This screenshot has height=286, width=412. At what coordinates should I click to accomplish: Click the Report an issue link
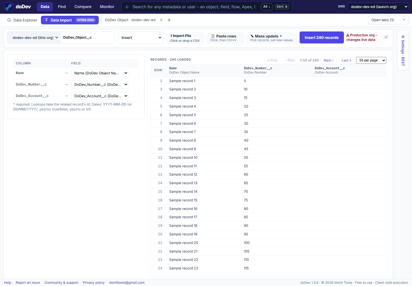[x=28, y=283]
